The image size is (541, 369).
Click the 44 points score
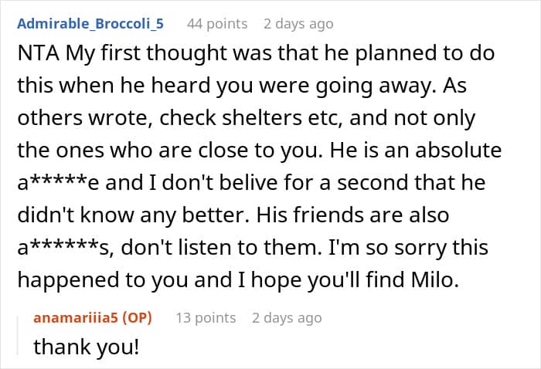pos(217,24)
